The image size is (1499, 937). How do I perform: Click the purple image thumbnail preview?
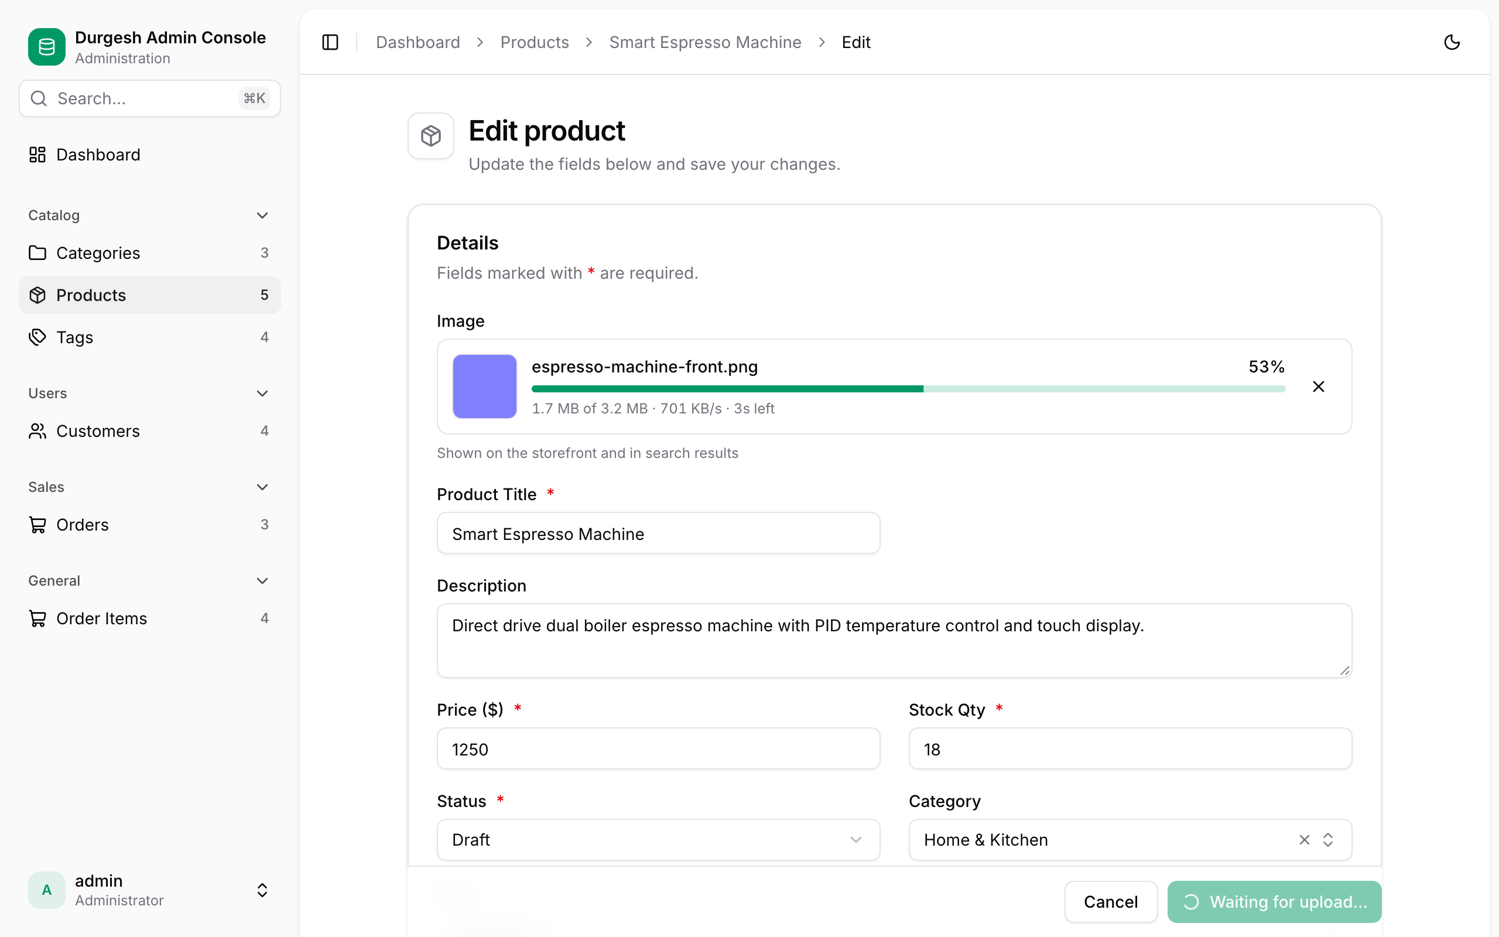484,387
